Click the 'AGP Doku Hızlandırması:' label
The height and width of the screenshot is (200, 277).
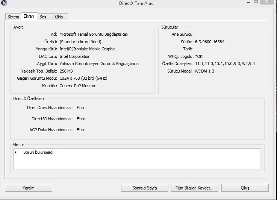(x=51, y=130)
